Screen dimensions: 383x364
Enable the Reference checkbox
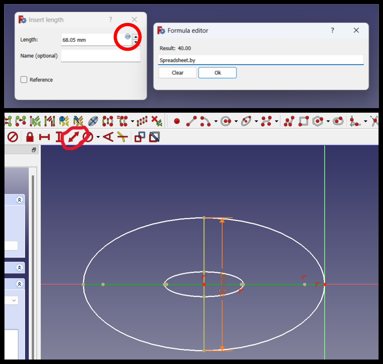(24, 80)
